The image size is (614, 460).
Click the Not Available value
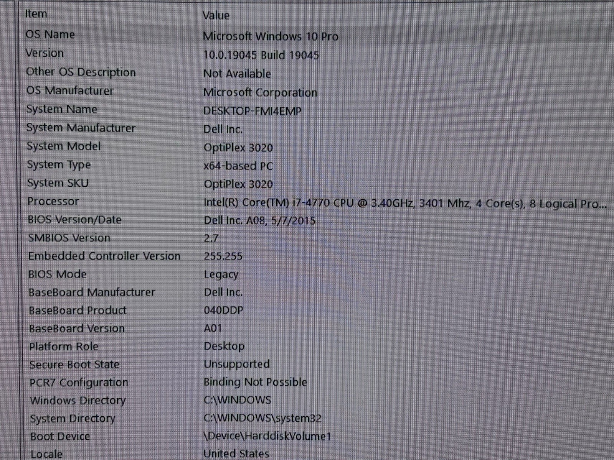pos(237,74)
